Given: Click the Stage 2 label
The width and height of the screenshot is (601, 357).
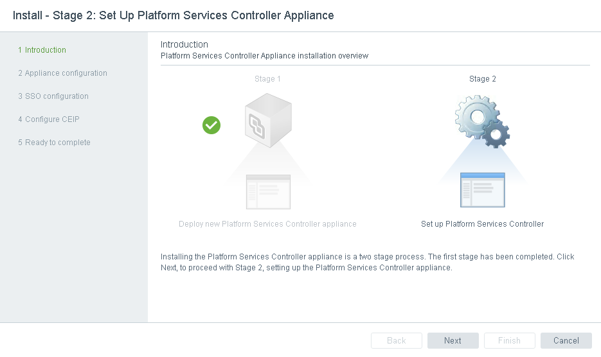Looking at the screenshot, I should point(482,79).
